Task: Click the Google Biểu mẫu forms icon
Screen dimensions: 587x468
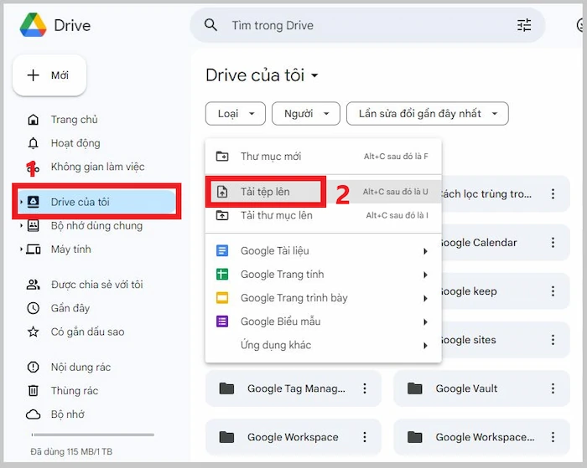Action: point(222,321)
